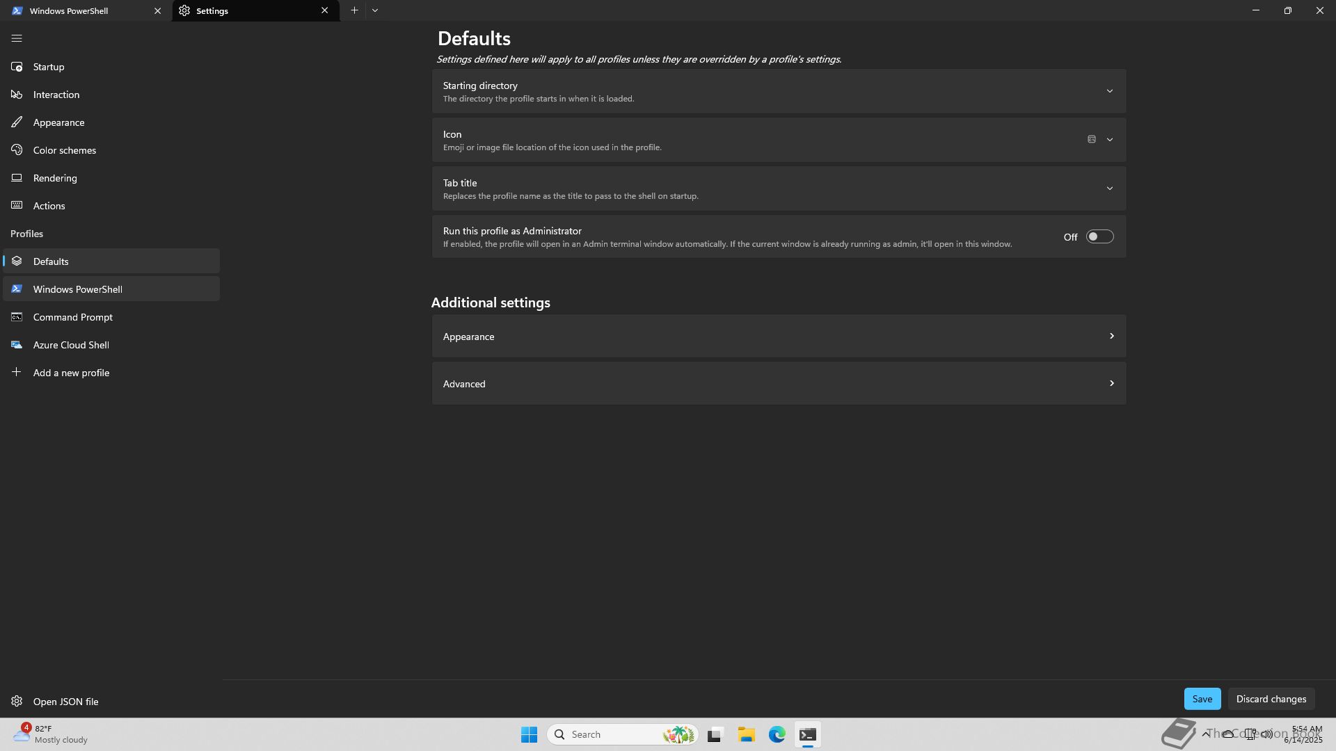Select the Azure Cloud Shell profile
This screenshot has width=1336, height=751.
tap(71, 345)
